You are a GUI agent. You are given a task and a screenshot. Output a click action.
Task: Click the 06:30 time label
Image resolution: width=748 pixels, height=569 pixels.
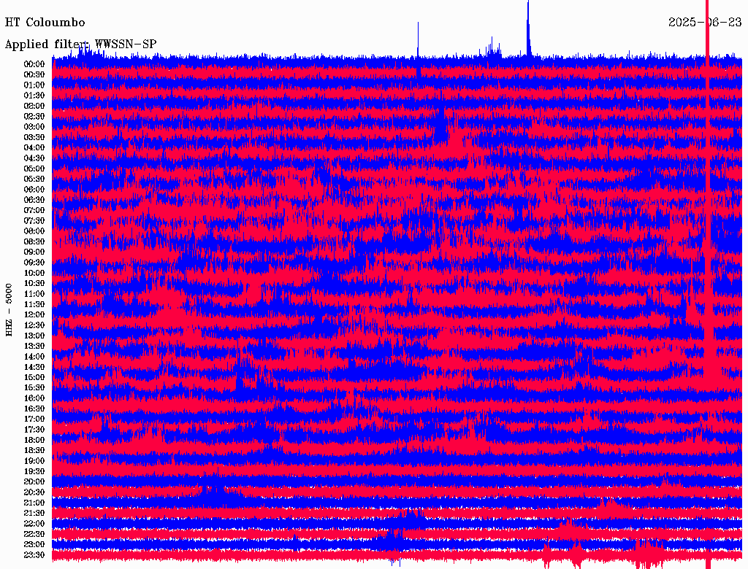pyautogui.click(x=34, y=200)
